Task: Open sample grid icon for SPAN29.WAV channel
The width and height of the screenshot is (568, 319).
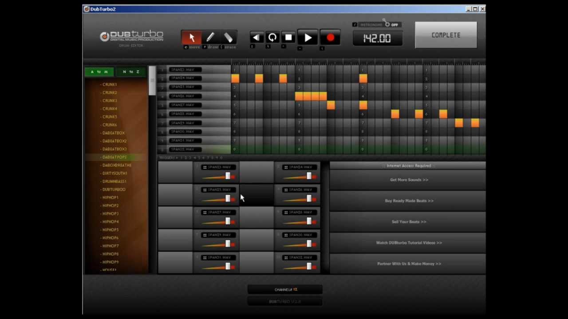Action: point(204,235)
